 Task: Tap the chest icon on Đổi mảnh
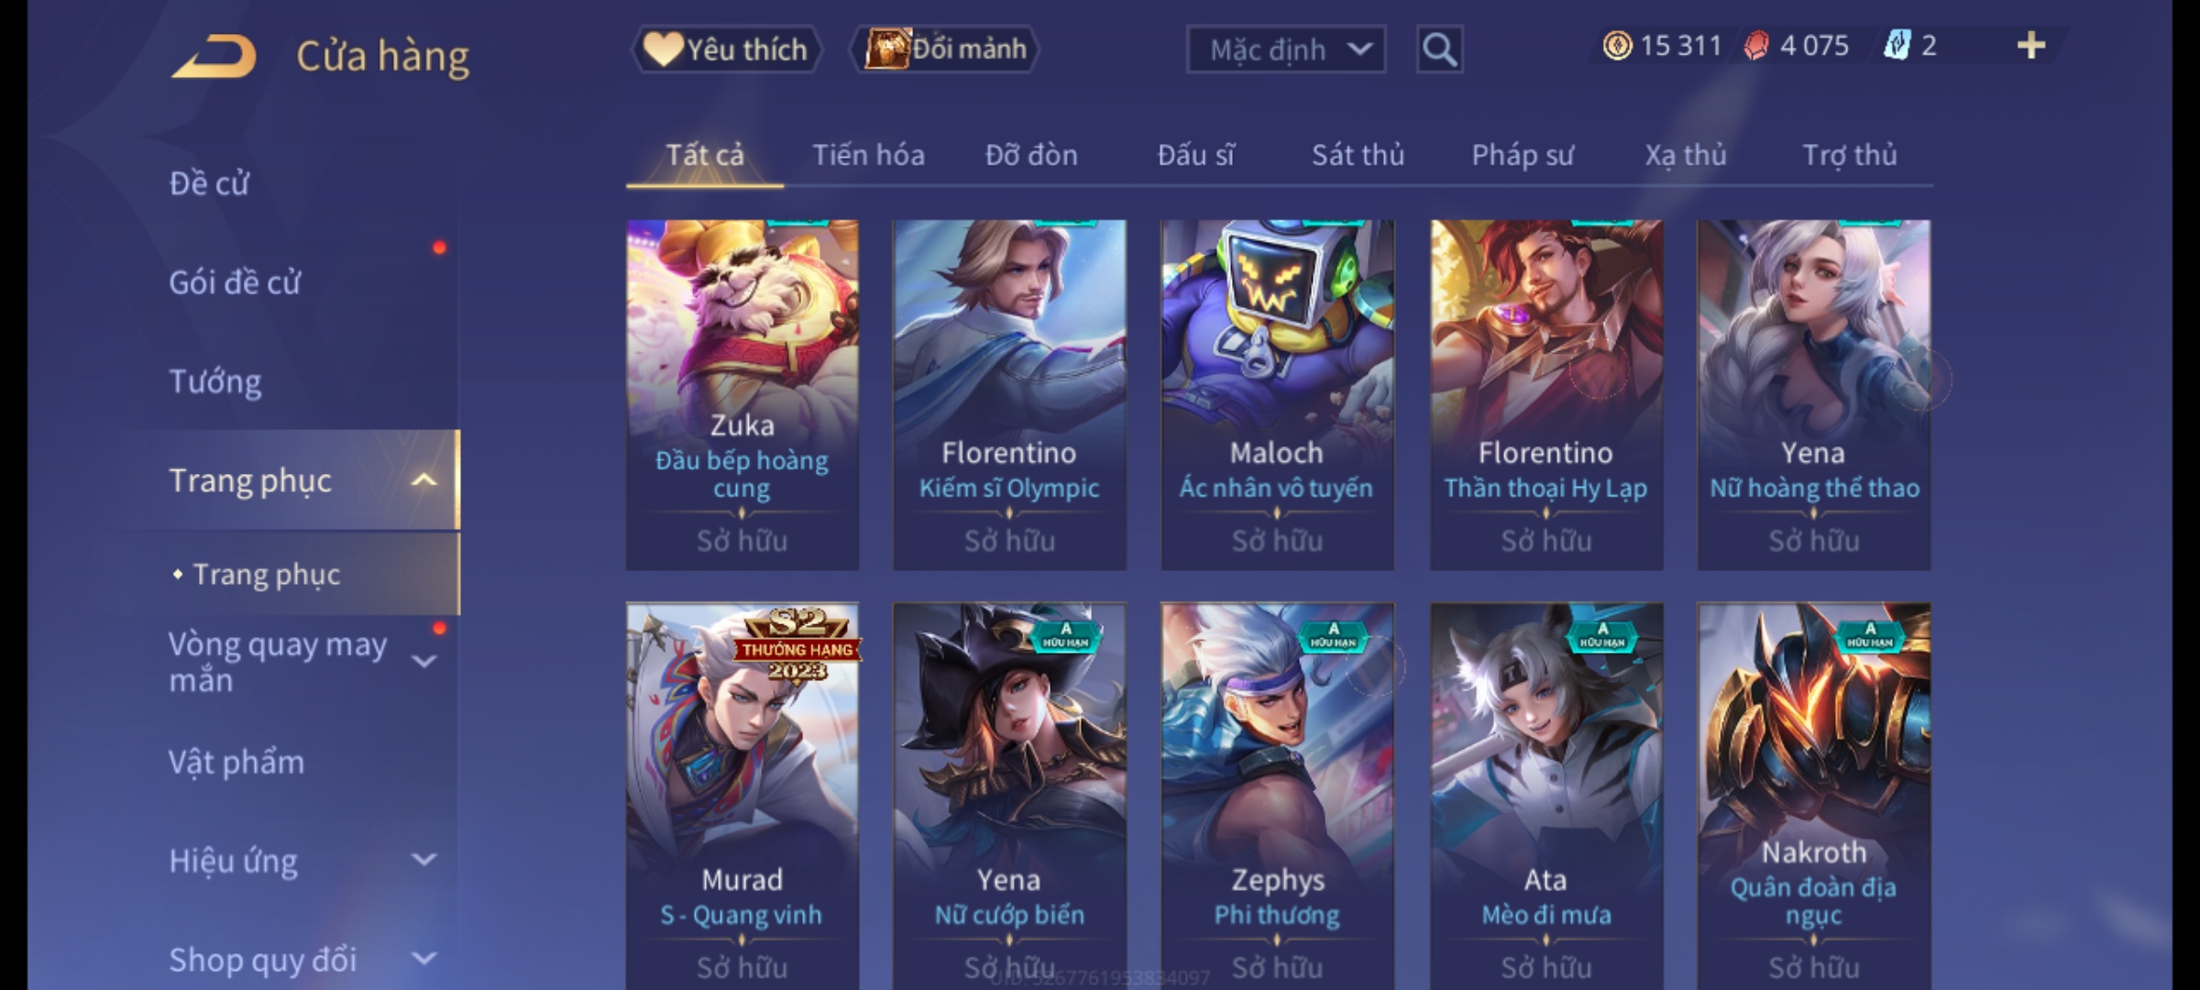pyautogui.click(x=886, y=49)
